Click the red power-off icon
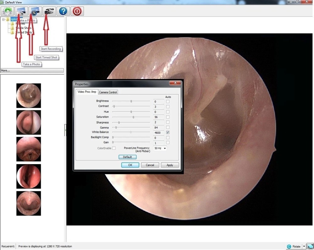The width and height of the screenshot is (314, 250). point(77,11)
